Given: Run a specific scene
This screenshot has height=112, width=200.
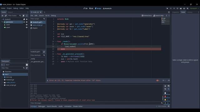Looking at the screenshot, I should point(184,8).
